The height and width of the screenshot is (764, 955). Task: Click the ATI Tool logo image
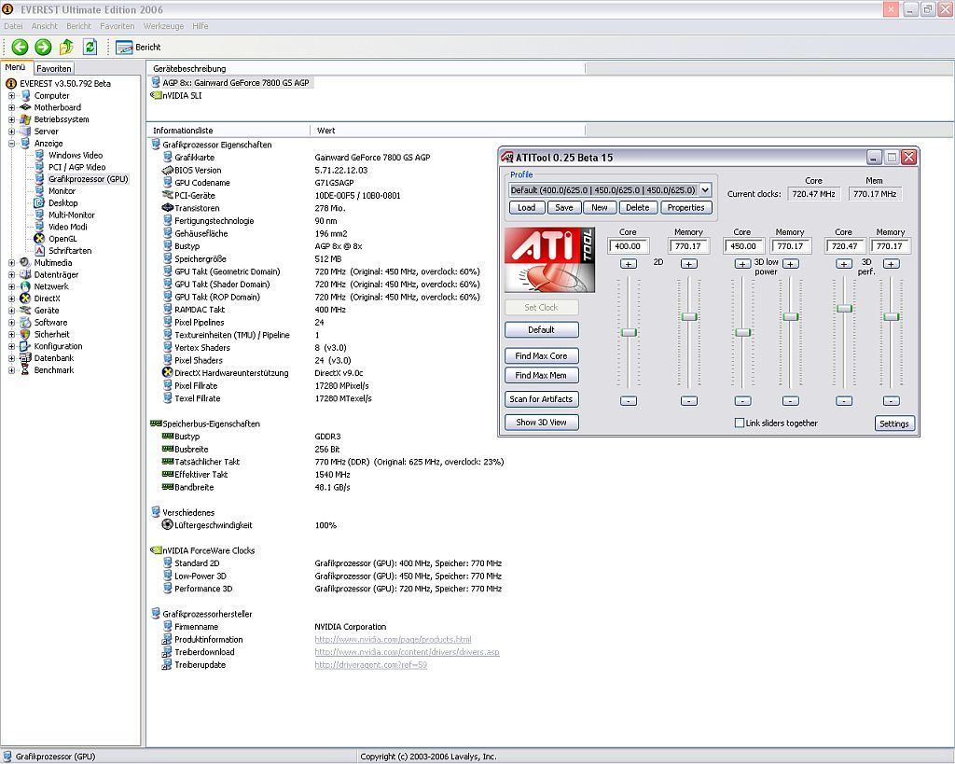tap(548, 259)
